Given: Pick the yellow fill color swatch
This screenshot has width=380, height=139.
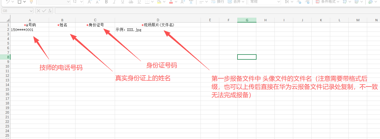Looking at the screenshot, I should [x=159, y=2].
